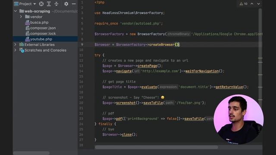Image resolution: width=276 pixels, height=155 pixels.
Task: Click the project panel horizontal scrollbar
Action: point(31,153)
